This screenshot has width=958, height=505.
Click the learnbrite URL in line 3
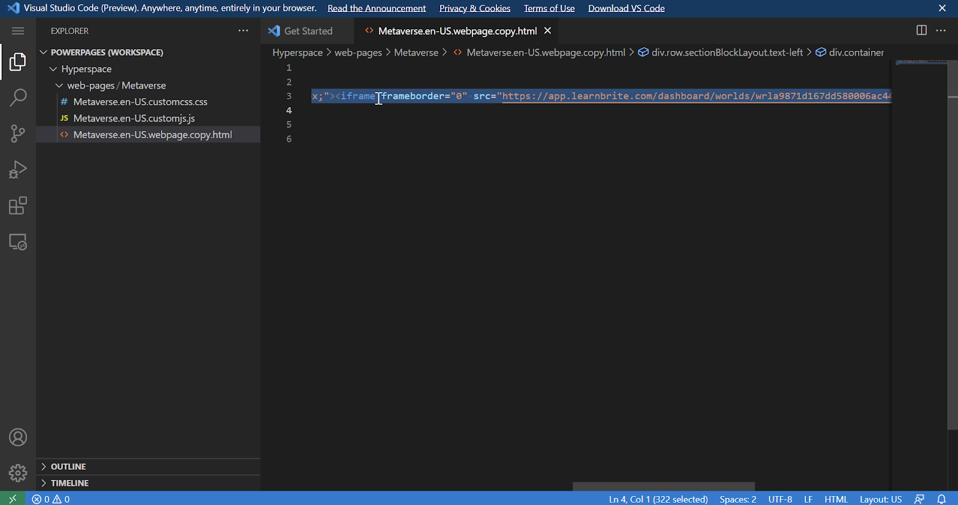tap(697, 96)
